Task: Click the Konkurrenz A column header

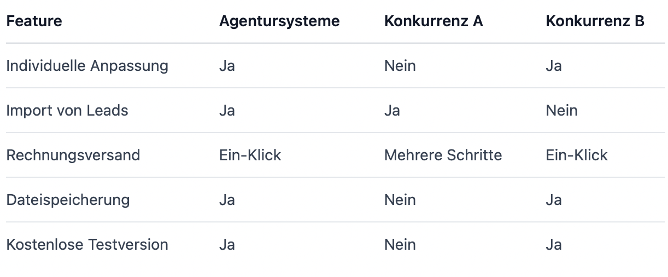Action: [x=433, y=21]
